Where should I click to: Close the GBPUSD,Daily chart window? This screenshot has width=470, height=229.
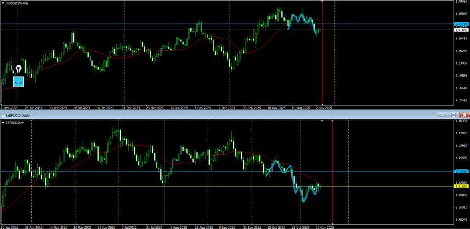(464, 115)
